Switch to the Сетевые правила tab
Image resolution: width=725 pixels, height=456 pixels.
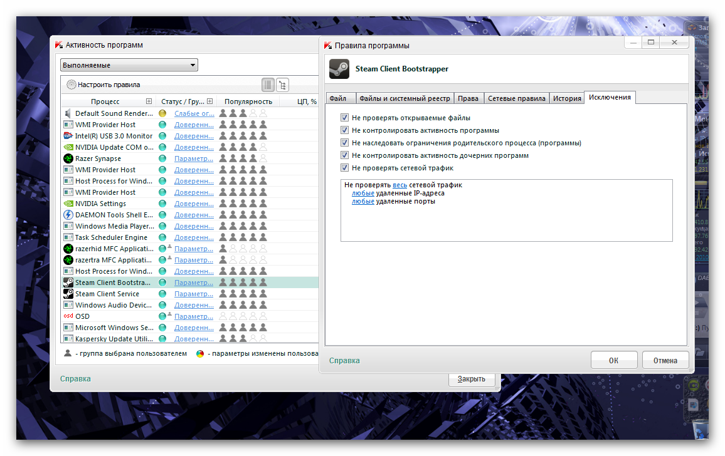point(516,98)
